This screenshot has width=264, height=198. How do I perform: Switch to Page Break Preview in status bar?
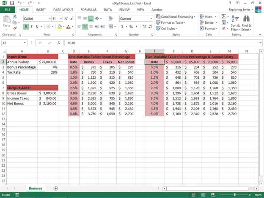tap(213, 195)
